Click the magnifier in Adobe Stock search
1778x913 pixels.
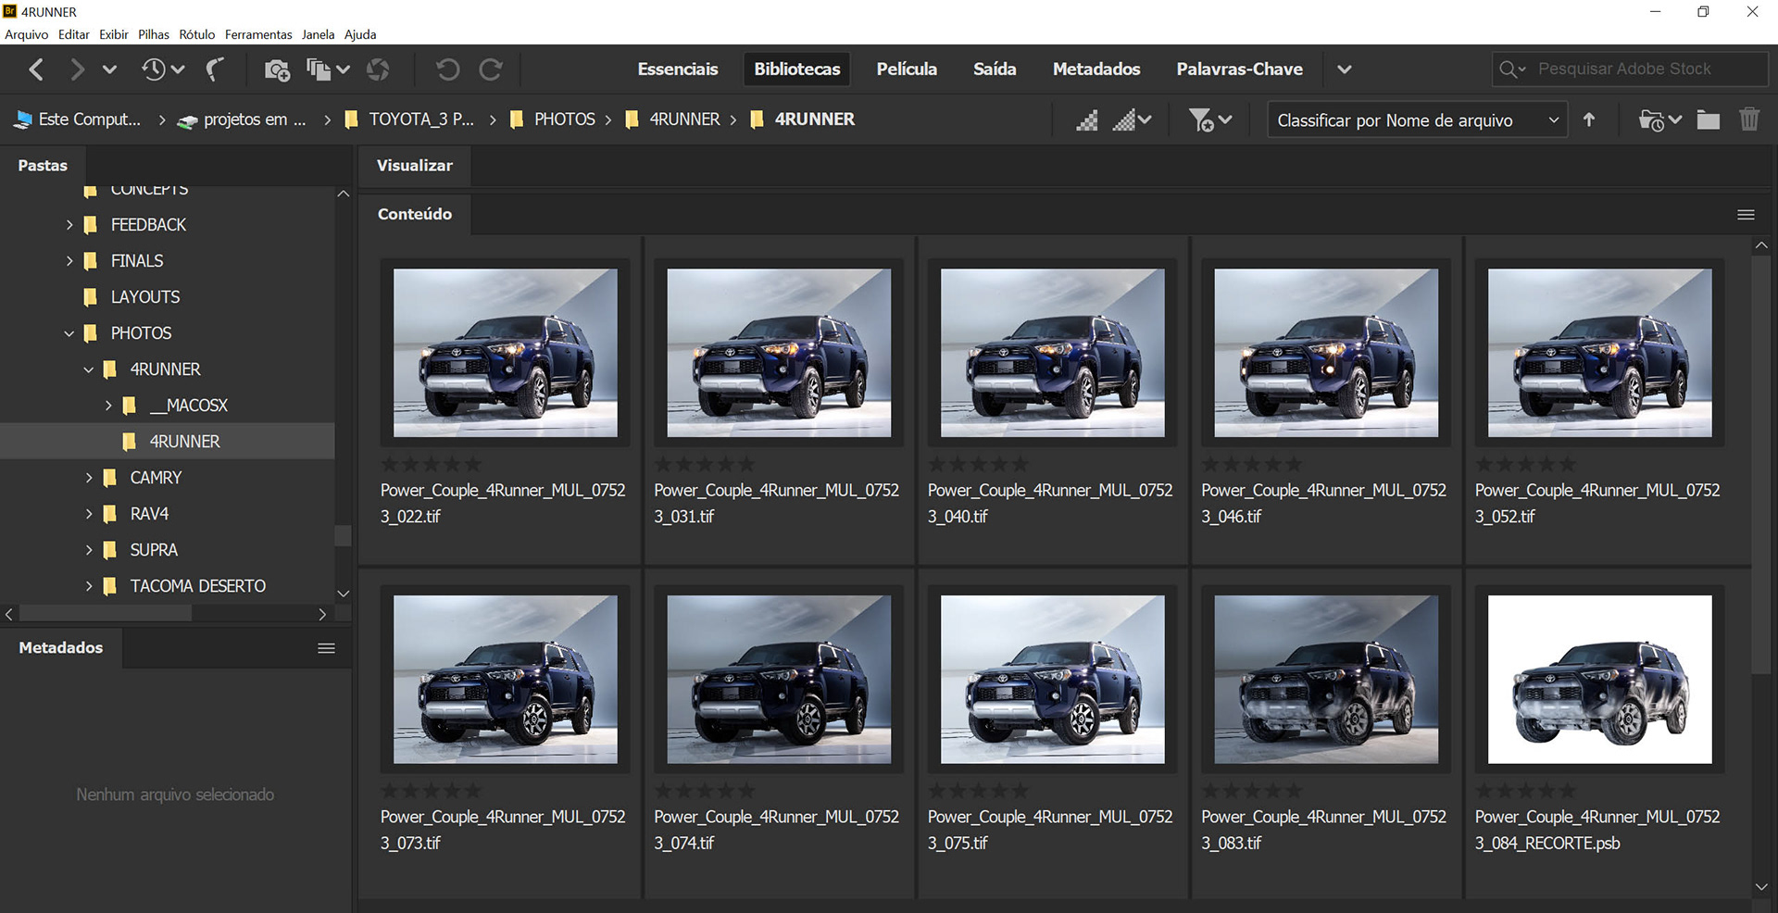(1509, 69)
